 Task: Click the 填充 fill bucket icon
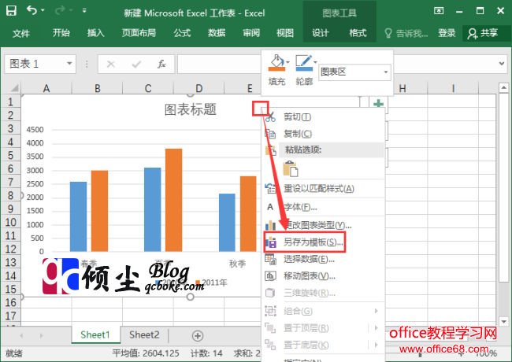coord(276,62)
